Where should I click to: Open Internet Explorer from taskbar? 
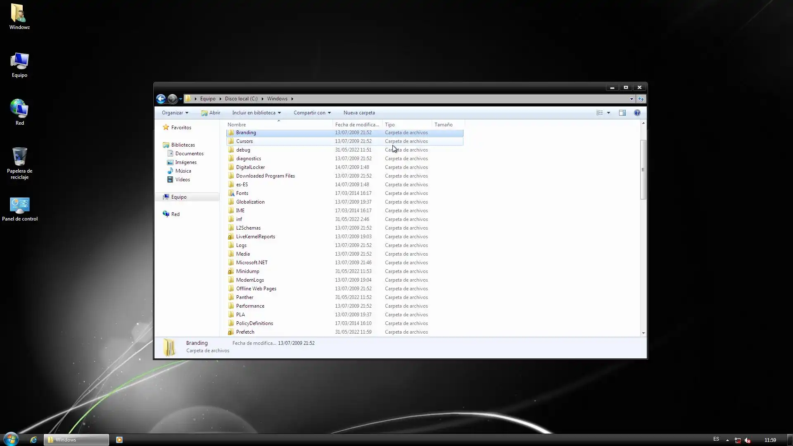[33, 440]
